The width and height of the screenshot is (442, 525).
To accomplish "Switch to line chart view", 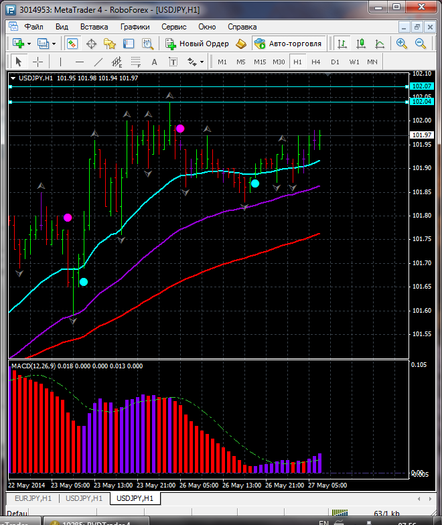I will [380, 44].
